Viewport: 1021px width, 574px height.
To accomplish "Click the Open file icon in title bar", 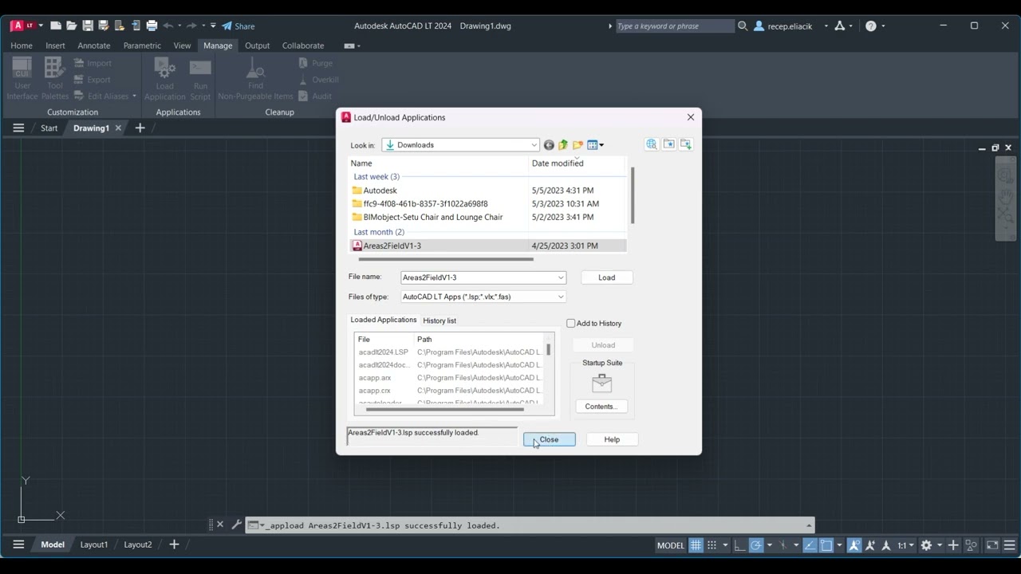I will click(x=71, y=26).
